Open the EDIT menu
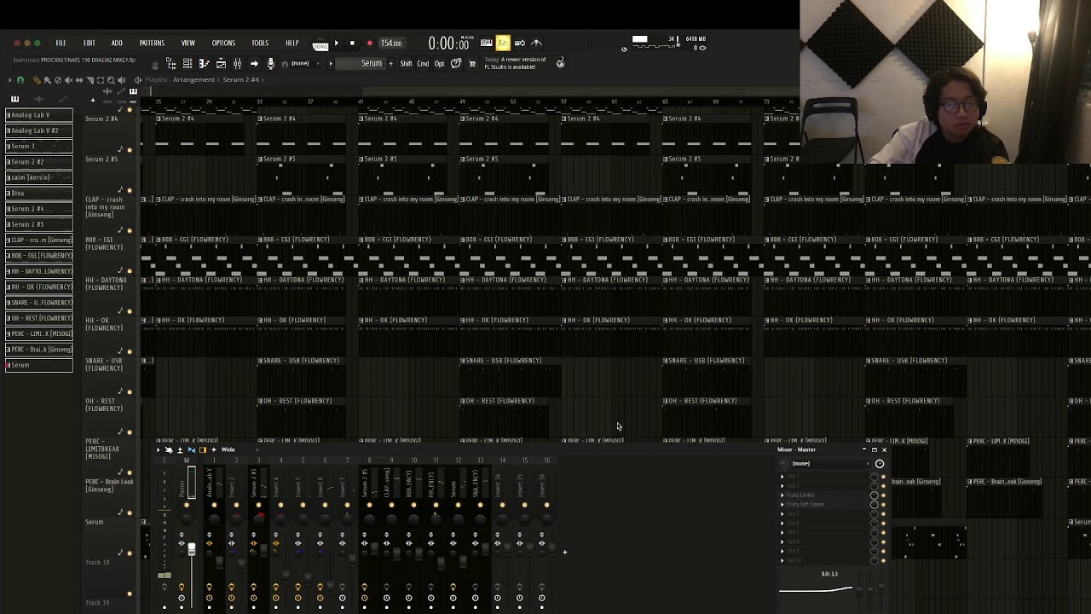Screen dimensions: 1091x614 89,43
